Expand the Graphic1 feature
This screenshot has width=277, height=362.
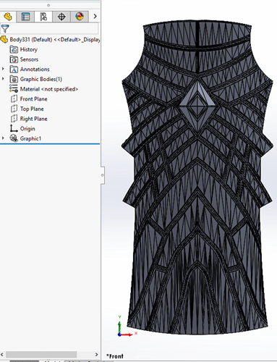tap(3, 138)
